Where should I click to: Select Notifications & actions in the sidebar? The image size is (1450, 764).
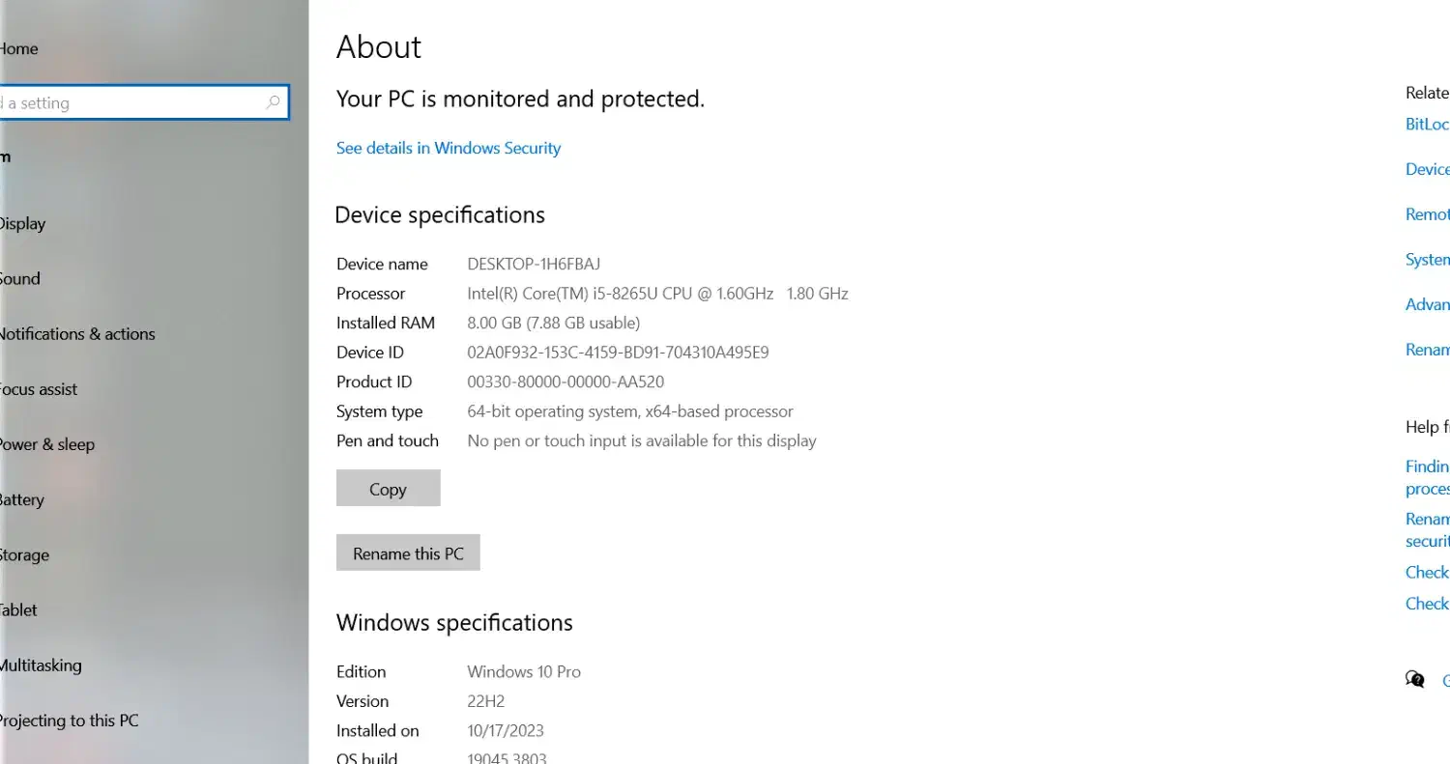click(x=77, y=333)
